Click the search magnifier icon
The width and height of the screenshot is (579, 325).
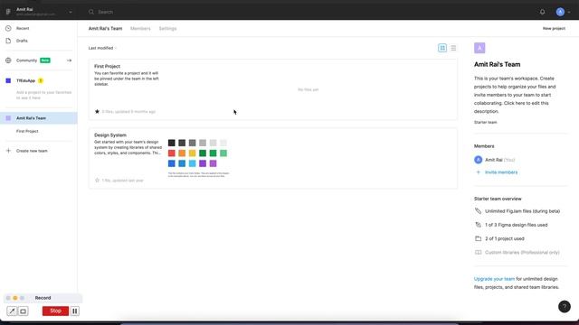pos(91,12)
